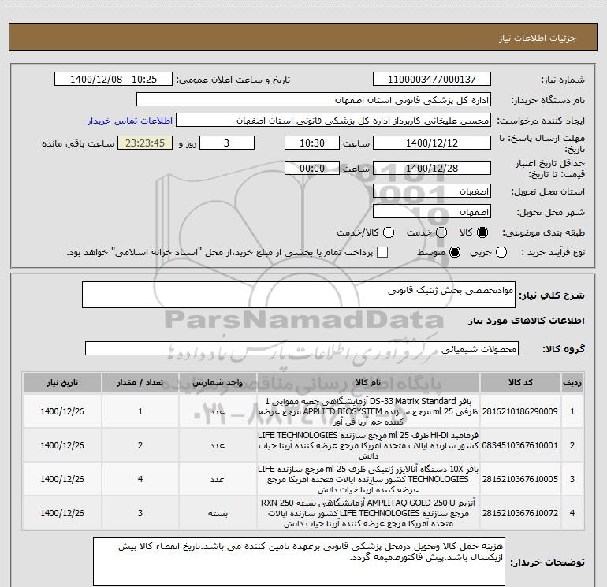Click the delivery province field اصفهان
Viewport: 607px width, 587px height.
pos(432,191)
